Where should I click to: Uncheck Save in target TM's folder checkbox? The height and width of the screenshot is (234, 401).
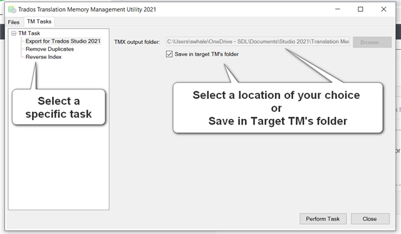click(x=169, y=54)
